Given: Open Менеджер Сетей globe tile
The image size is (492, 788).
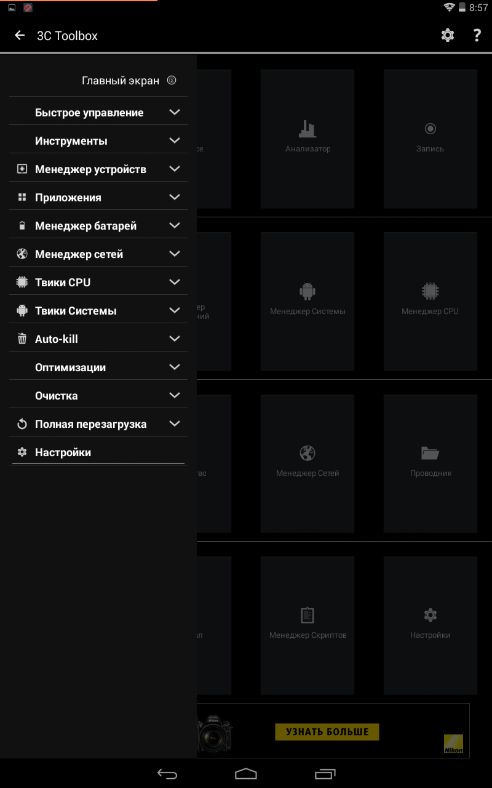Looking at the screenshot, I should (307, 464).
